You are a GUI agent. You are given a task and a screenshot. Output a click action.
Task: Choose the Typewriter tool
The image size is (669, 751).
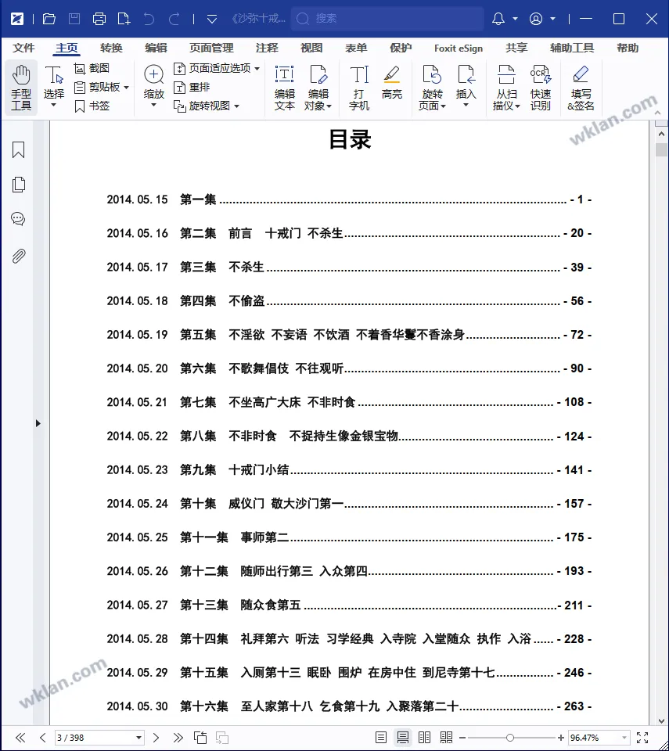359,88
